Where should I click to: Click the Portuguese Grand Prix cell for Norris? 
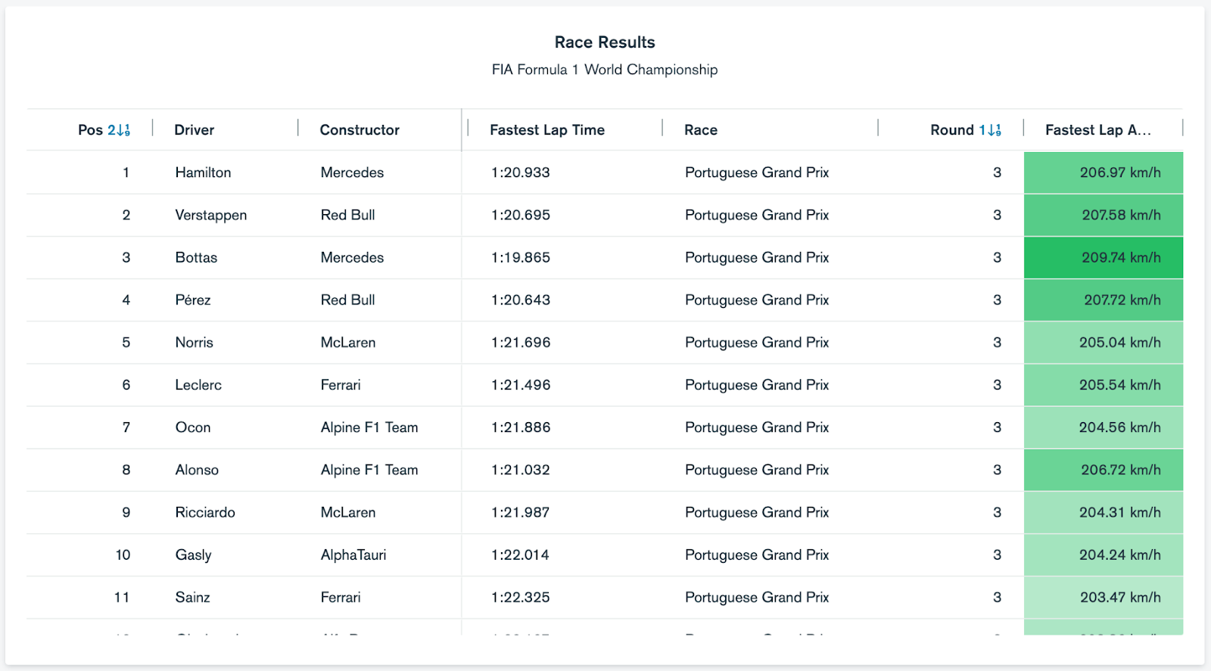coord(757,343)
